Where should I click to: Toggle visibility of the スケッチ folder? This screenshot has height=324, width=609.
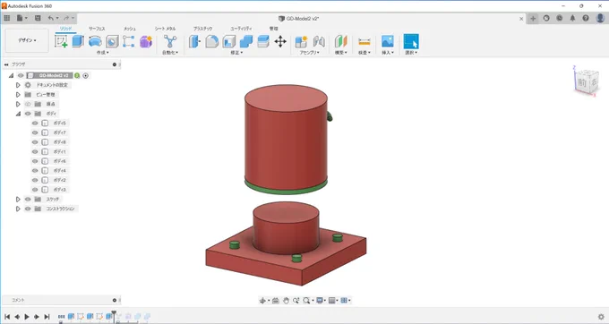coord(28,199)
